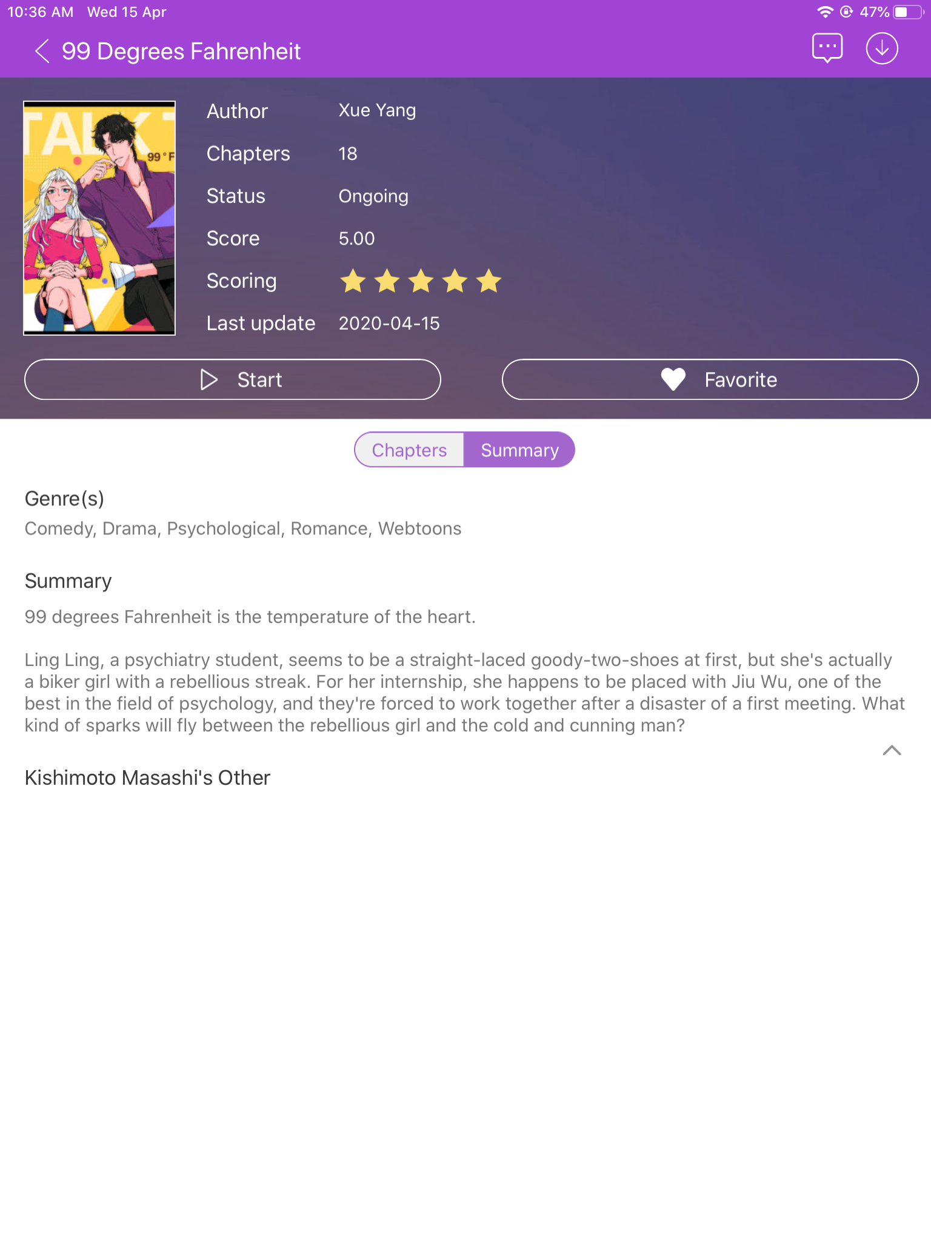Tap the download arrow icon
This screenshot has width=931, height=1241.
[x=882, y=48]
